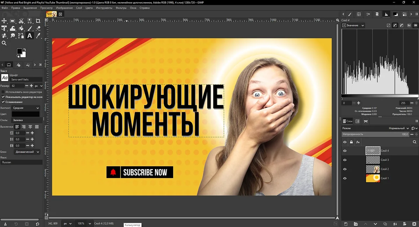Screen dimensions: 419x227
Task: Select the Text tool in the toolbox
Action: [30, 36]
